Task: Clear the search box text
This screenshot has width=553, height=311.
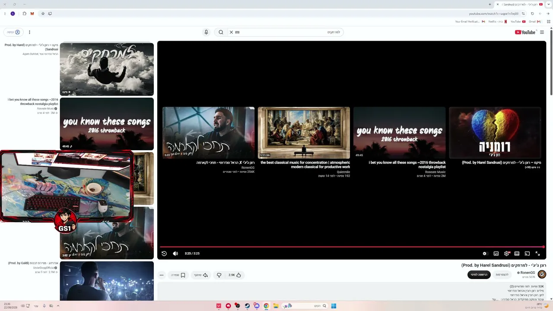Action: pos(231,32)
